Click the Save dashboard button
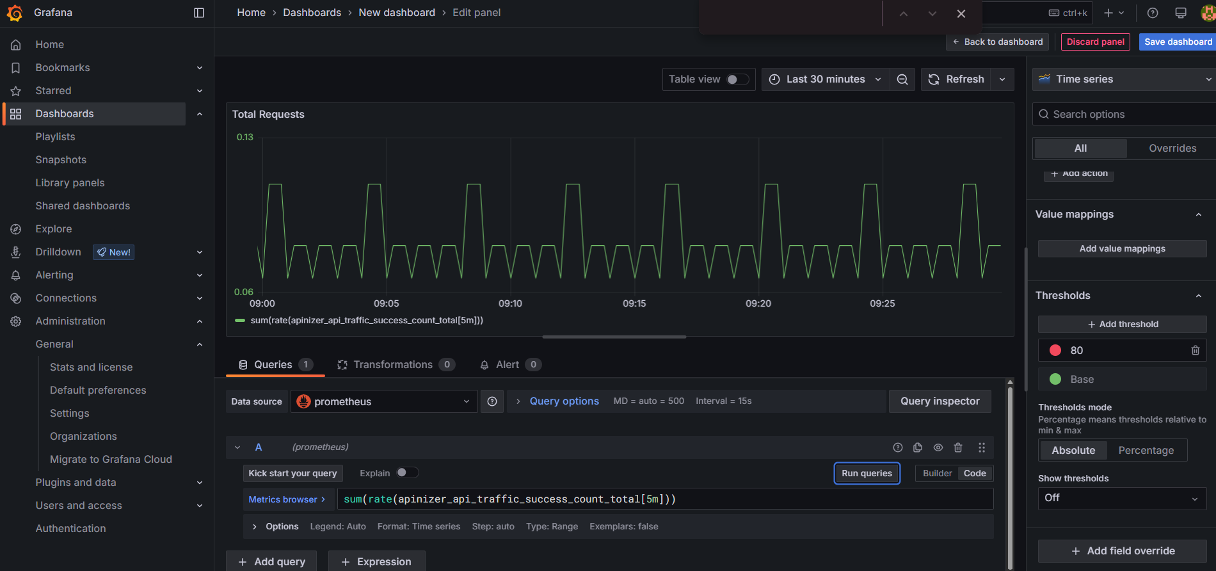Image resolution: width=1216 pixels, height=571 pixels. tap(1178, 42)
